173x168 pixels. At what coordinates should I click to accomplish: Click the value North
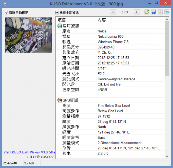point(102,127)
